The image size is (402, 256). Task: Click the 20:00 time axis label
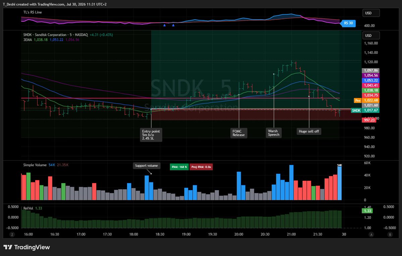click(x=239, y=235)
